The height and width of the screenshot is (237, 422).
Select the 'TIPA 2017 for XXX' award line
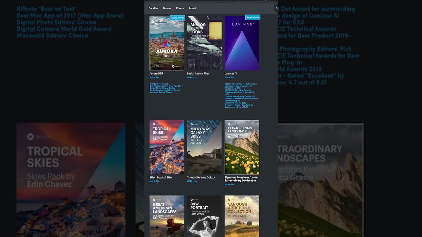coord(232,88)
